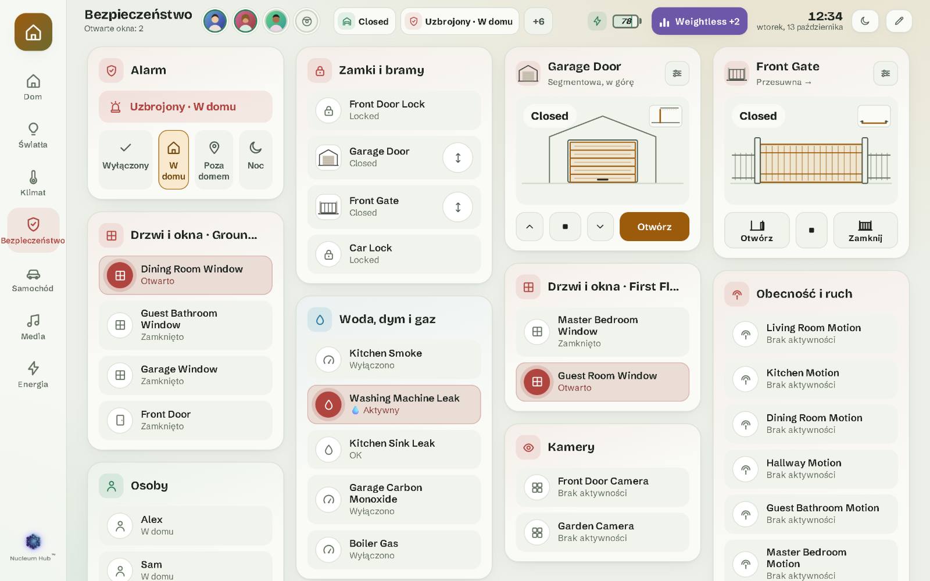Image resolution: width=930 pixels, height=581 pixels.
Task: Click the green lightning energy icon in the header
Action: (597, 21)
